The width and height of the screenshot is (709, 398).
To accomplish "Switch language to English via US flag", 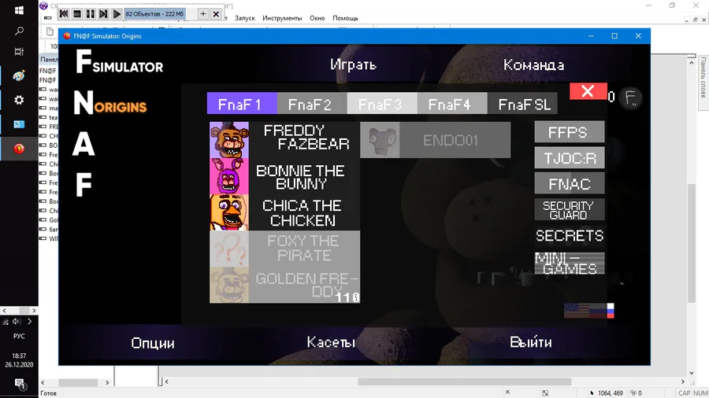I will pos(577,311).
